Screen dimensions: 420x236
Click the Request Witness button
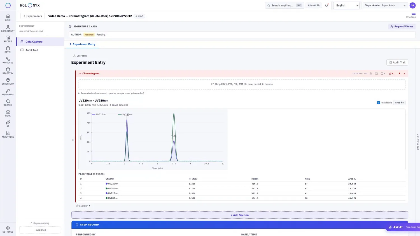402,27
